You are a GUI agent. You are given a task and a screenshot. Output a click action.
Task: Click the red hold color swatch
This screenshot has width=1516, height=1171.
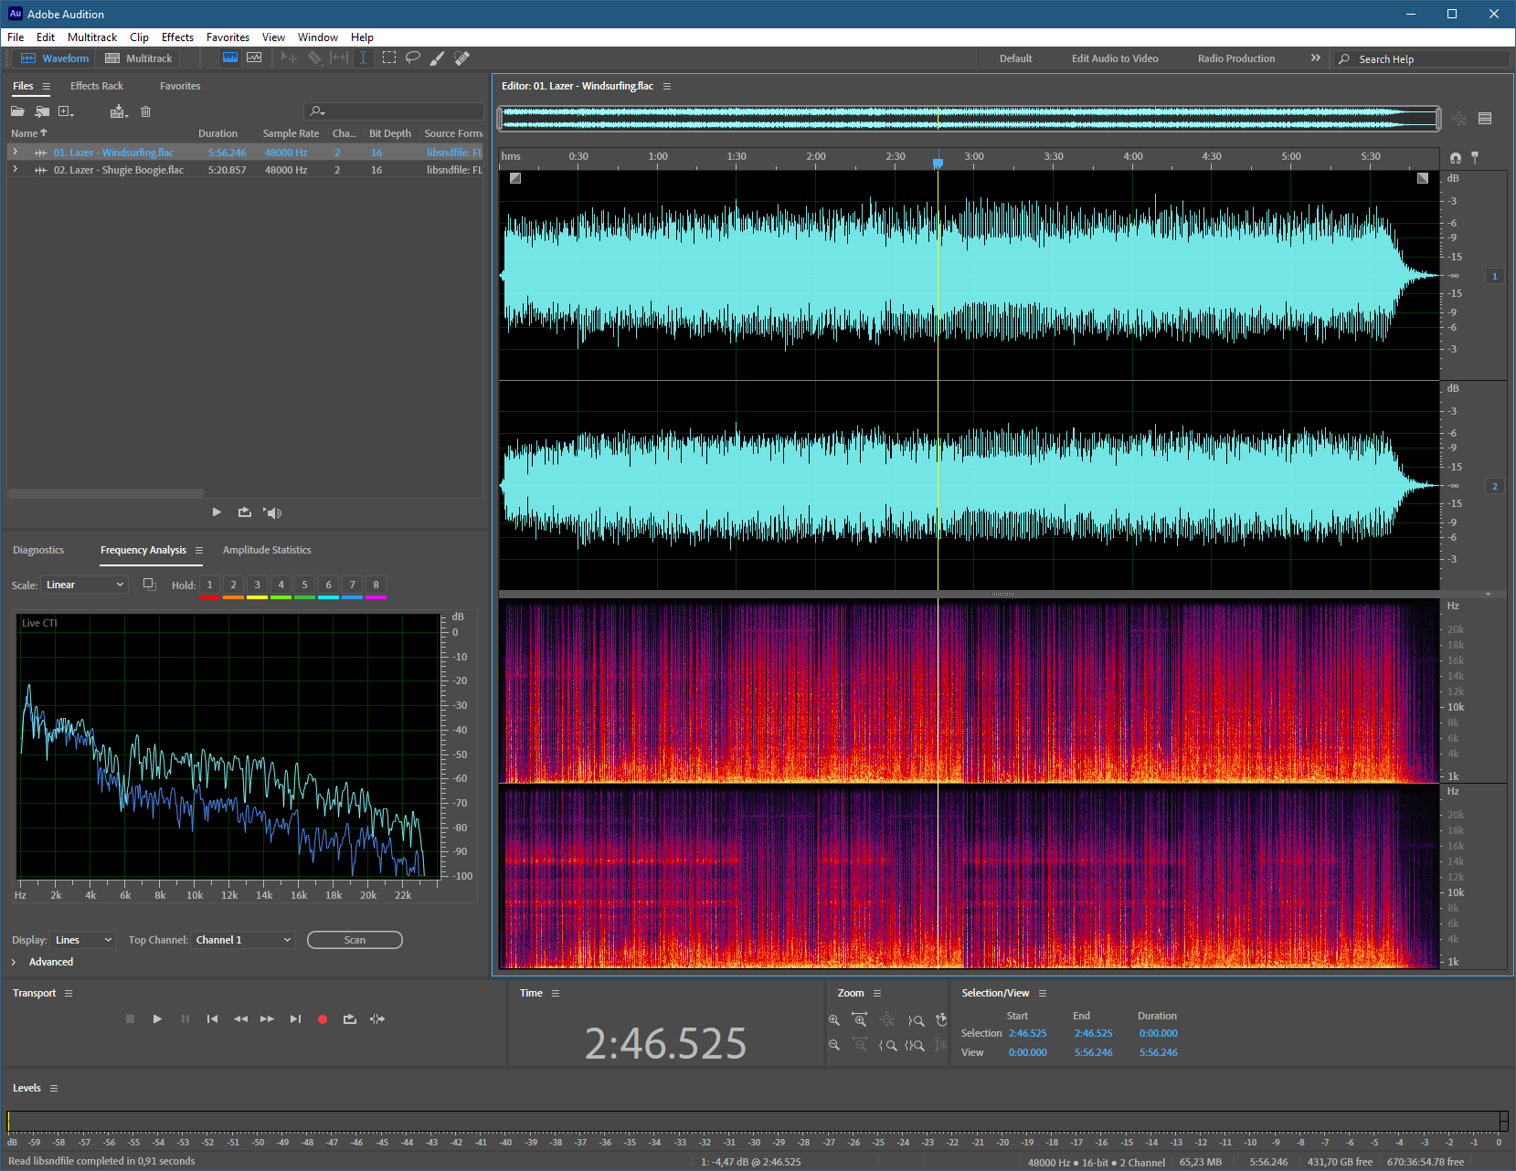tap(209, 597)
